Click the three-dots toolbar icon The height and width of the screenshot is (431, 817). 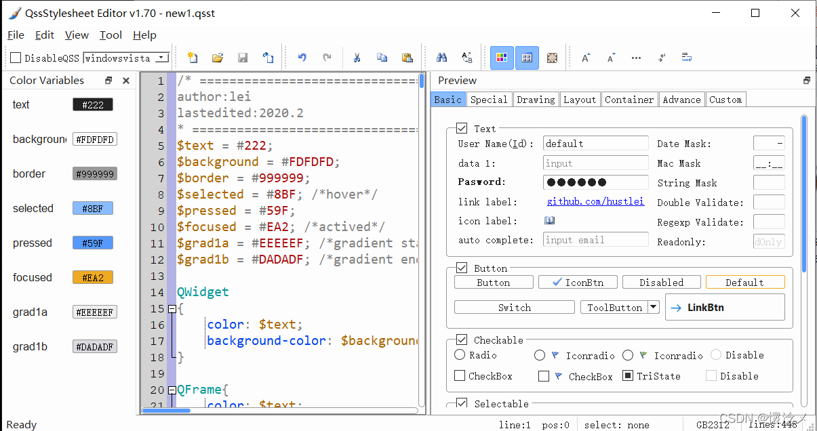[636, 58]
